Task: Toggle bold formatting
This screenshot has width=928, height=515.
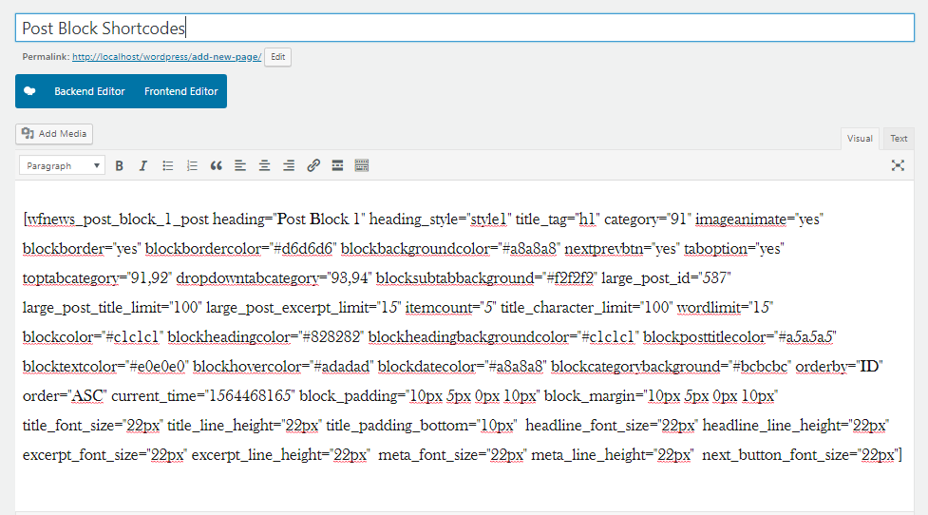Action: point(120,165)
